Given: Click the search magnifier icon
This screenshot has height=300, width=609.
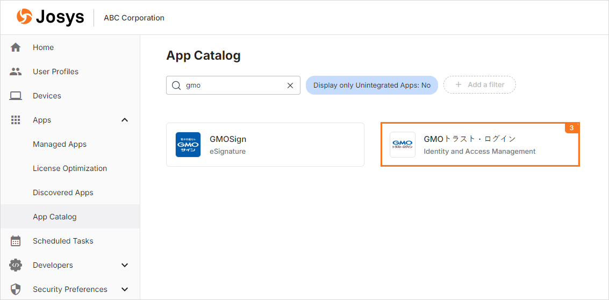Looking at the screenshot, I should click(x=176, y=85).
